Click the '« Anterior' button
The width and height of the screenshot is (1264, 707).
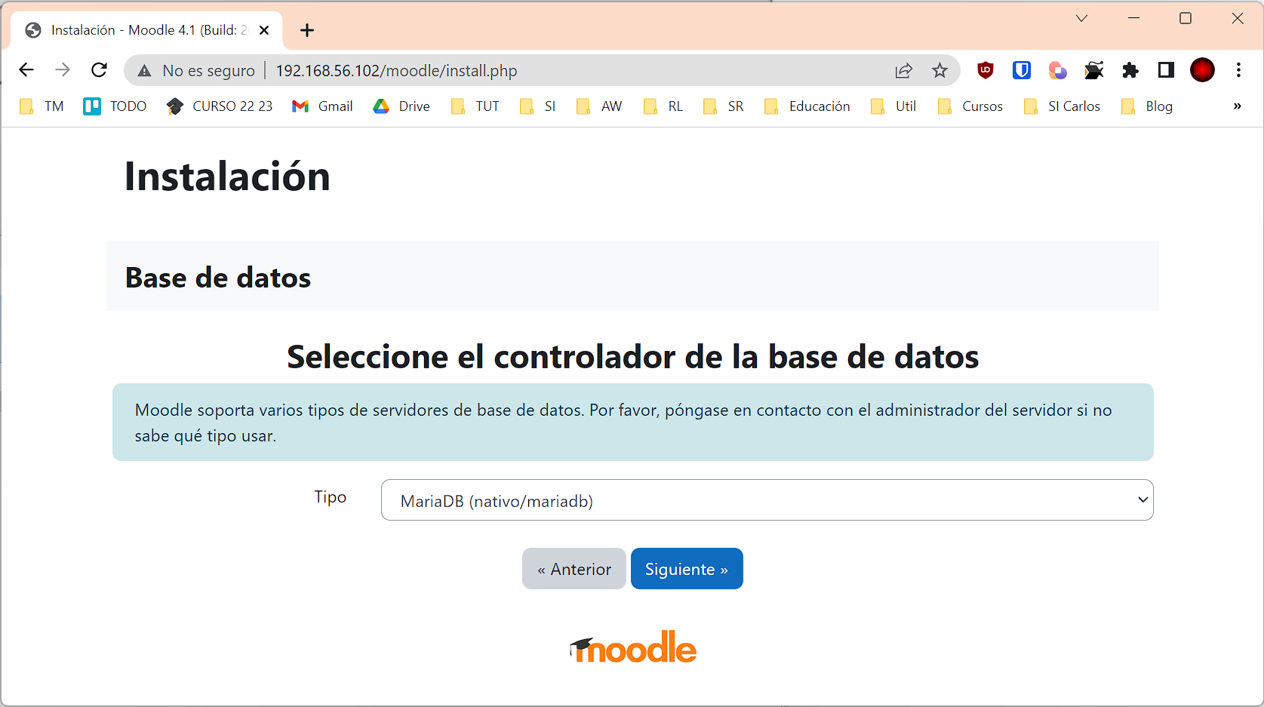point(574,568)
